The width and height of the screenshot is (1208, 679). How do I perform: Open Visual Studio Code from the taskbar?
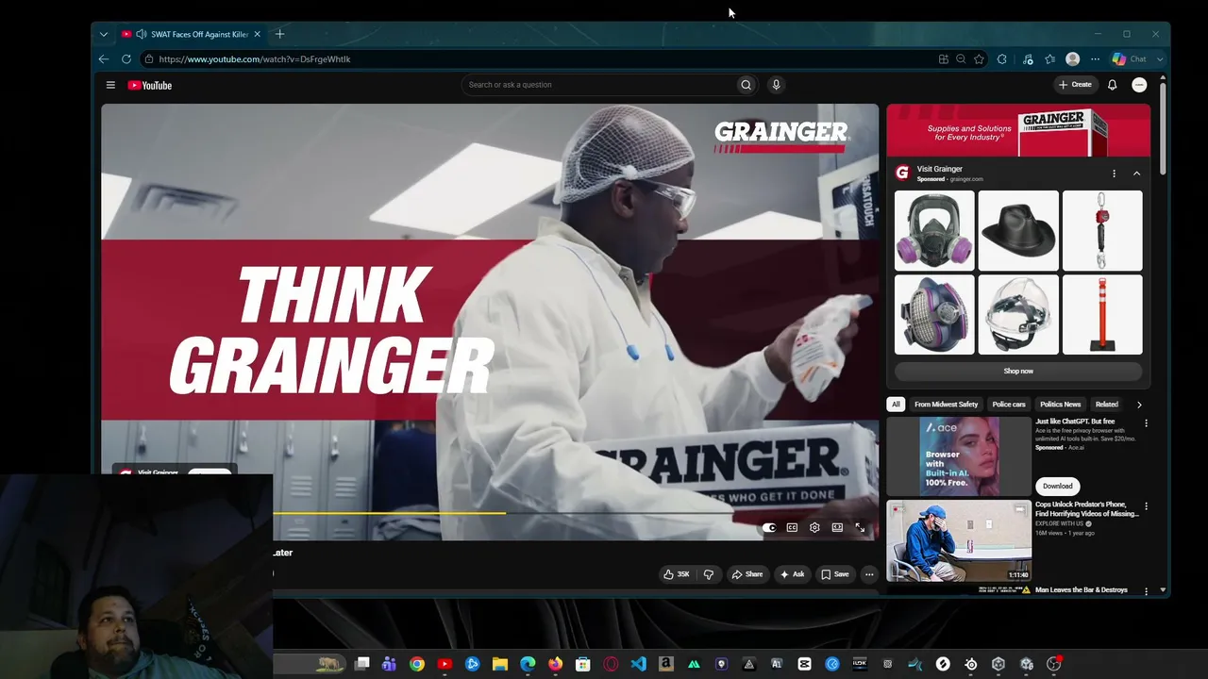[x=638, y=664]
